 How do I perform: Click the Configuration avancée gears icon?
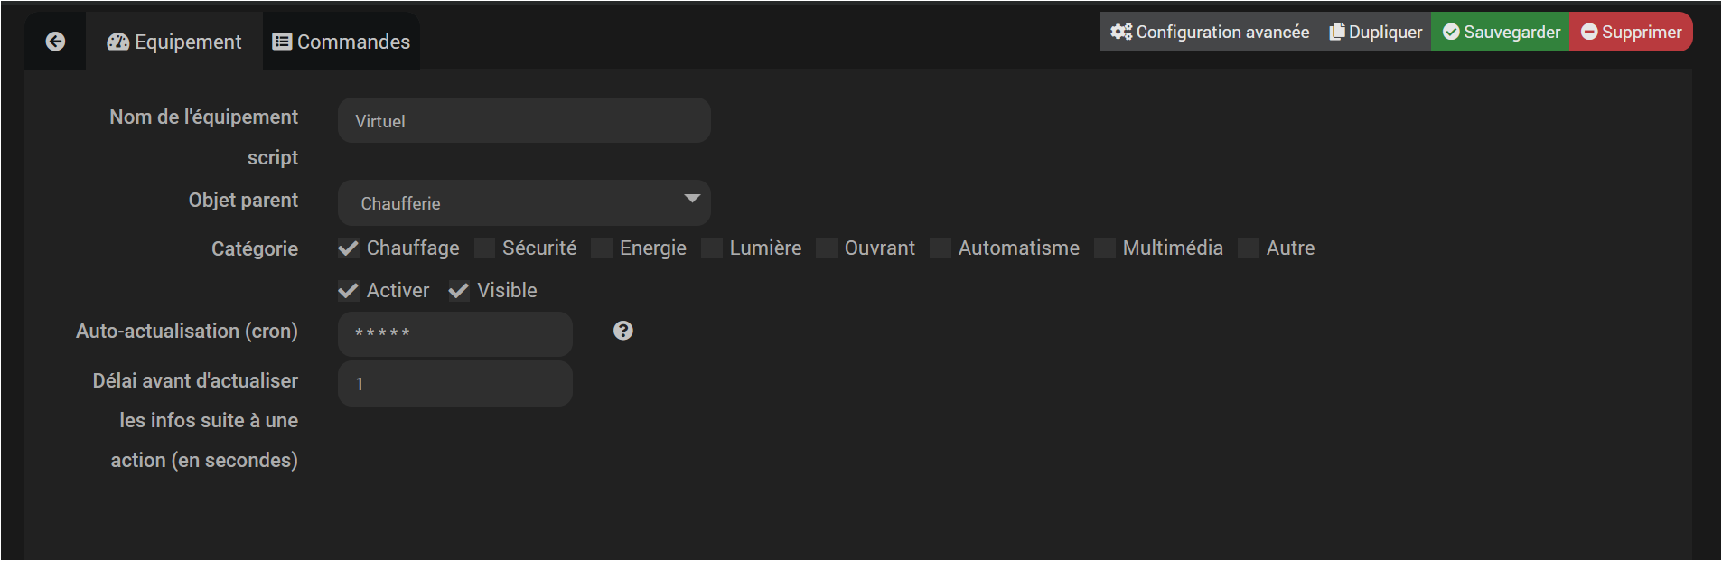pos(1121,32)
